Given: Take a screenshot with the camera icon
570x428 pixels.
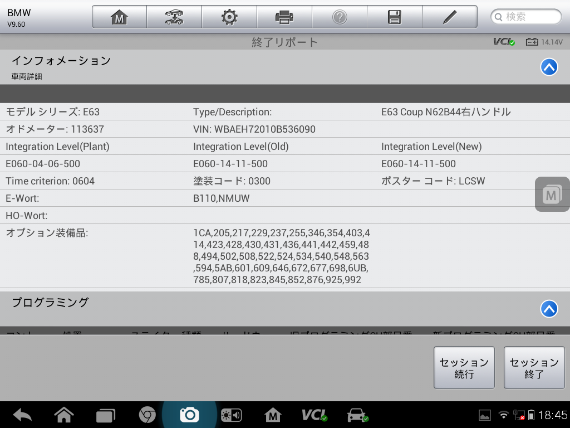Looking at the screenshot, I should [x=189, y=415].
